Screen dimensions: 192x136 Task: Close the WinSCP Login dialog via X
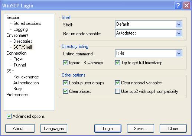186,6
